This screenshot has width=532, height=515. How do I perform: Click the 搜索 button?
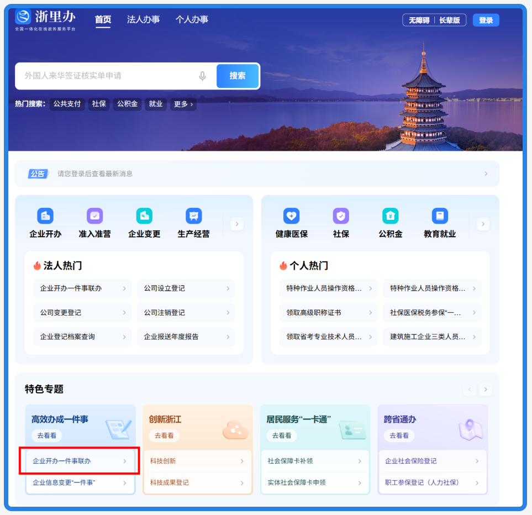point(238,76)
